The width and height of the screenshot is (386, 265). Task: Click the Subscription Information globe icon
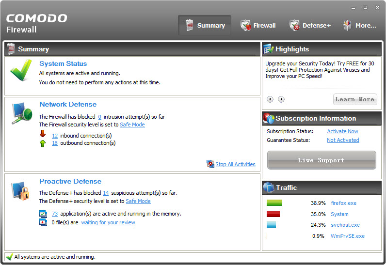[x=269, y=118]
